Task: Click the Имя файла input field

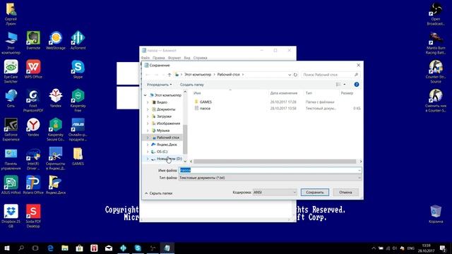Action: point(270,170)
